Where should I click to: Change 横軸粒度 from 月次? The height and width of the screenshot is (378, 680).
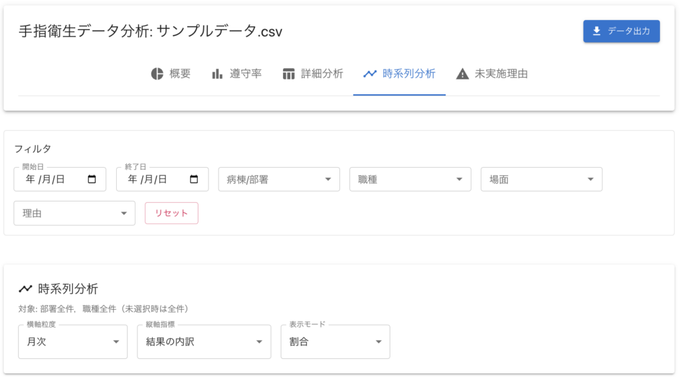[x=73, y=342]
